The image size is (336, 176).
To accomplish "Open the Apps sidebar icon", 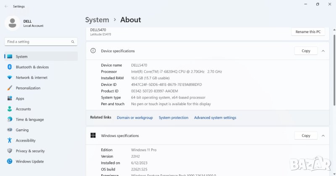I will 10,98.
